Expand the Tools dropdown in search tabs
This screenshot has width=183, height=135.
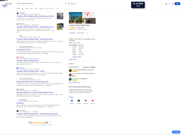[x=58, y=8]
